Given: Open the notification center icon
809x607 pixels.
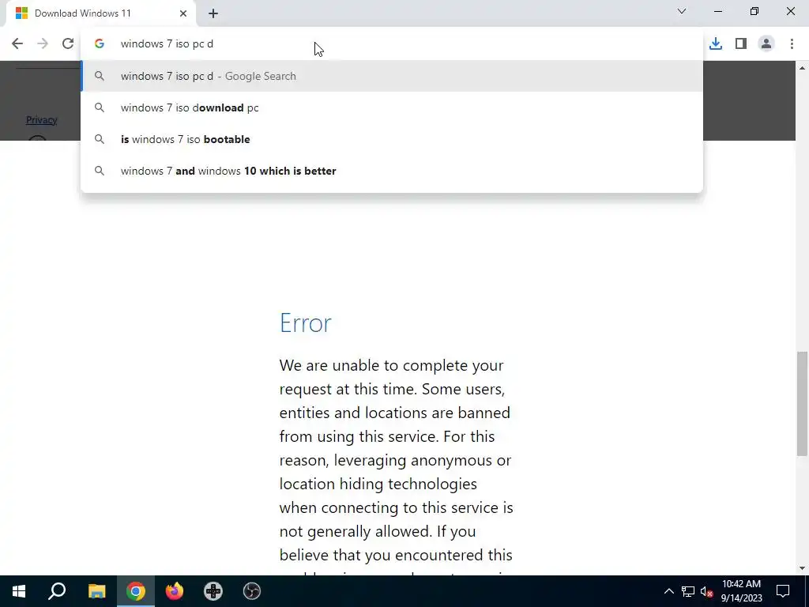Looking at the screenshot, I should 783,591.
